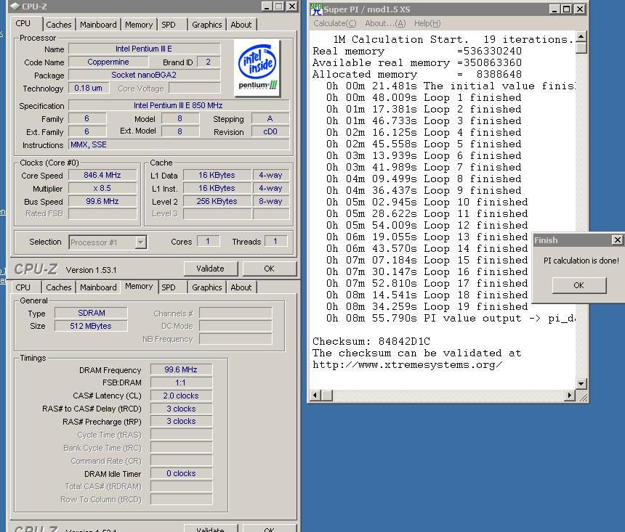625x532 pixels.
Task: Switch to Memory tab in upper CPU-Z
Action: point(139,25)
